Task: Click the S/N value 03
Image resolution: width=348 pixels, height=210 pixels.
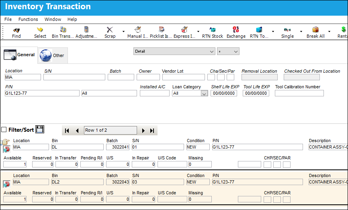Action: pyautogui.click(x=158, y=182)
